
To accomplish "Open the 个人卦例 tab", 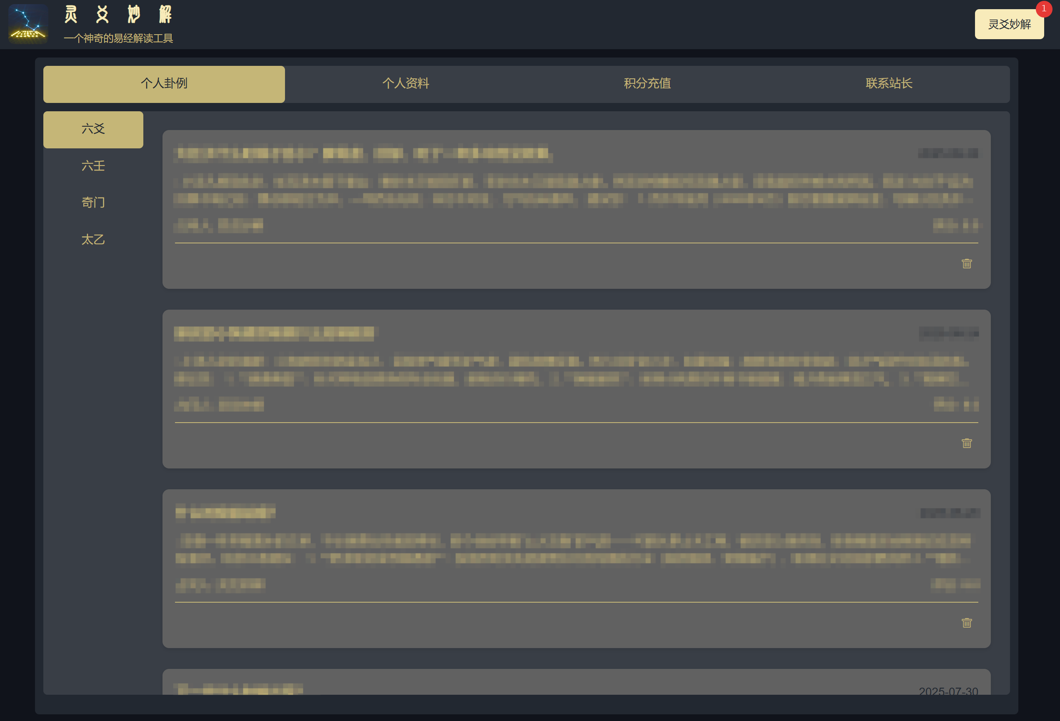I will click(164, 84).
